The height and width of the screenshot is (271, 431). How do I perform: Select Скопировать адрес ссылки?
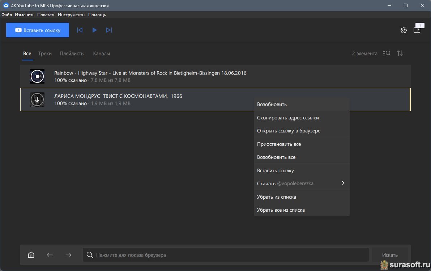pos(302,118)
